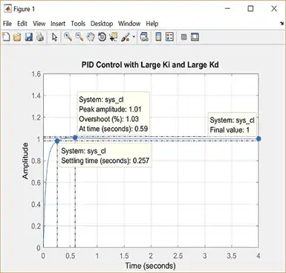Screen dimensions: 286x273
Task: Click the Peak amplitude 1.01 data tip
Action: click(114, 114)
